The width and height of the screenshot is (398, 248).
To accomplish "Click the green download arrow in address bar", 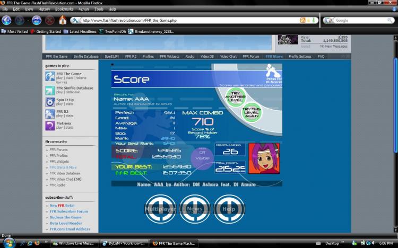I will (314, 20).
